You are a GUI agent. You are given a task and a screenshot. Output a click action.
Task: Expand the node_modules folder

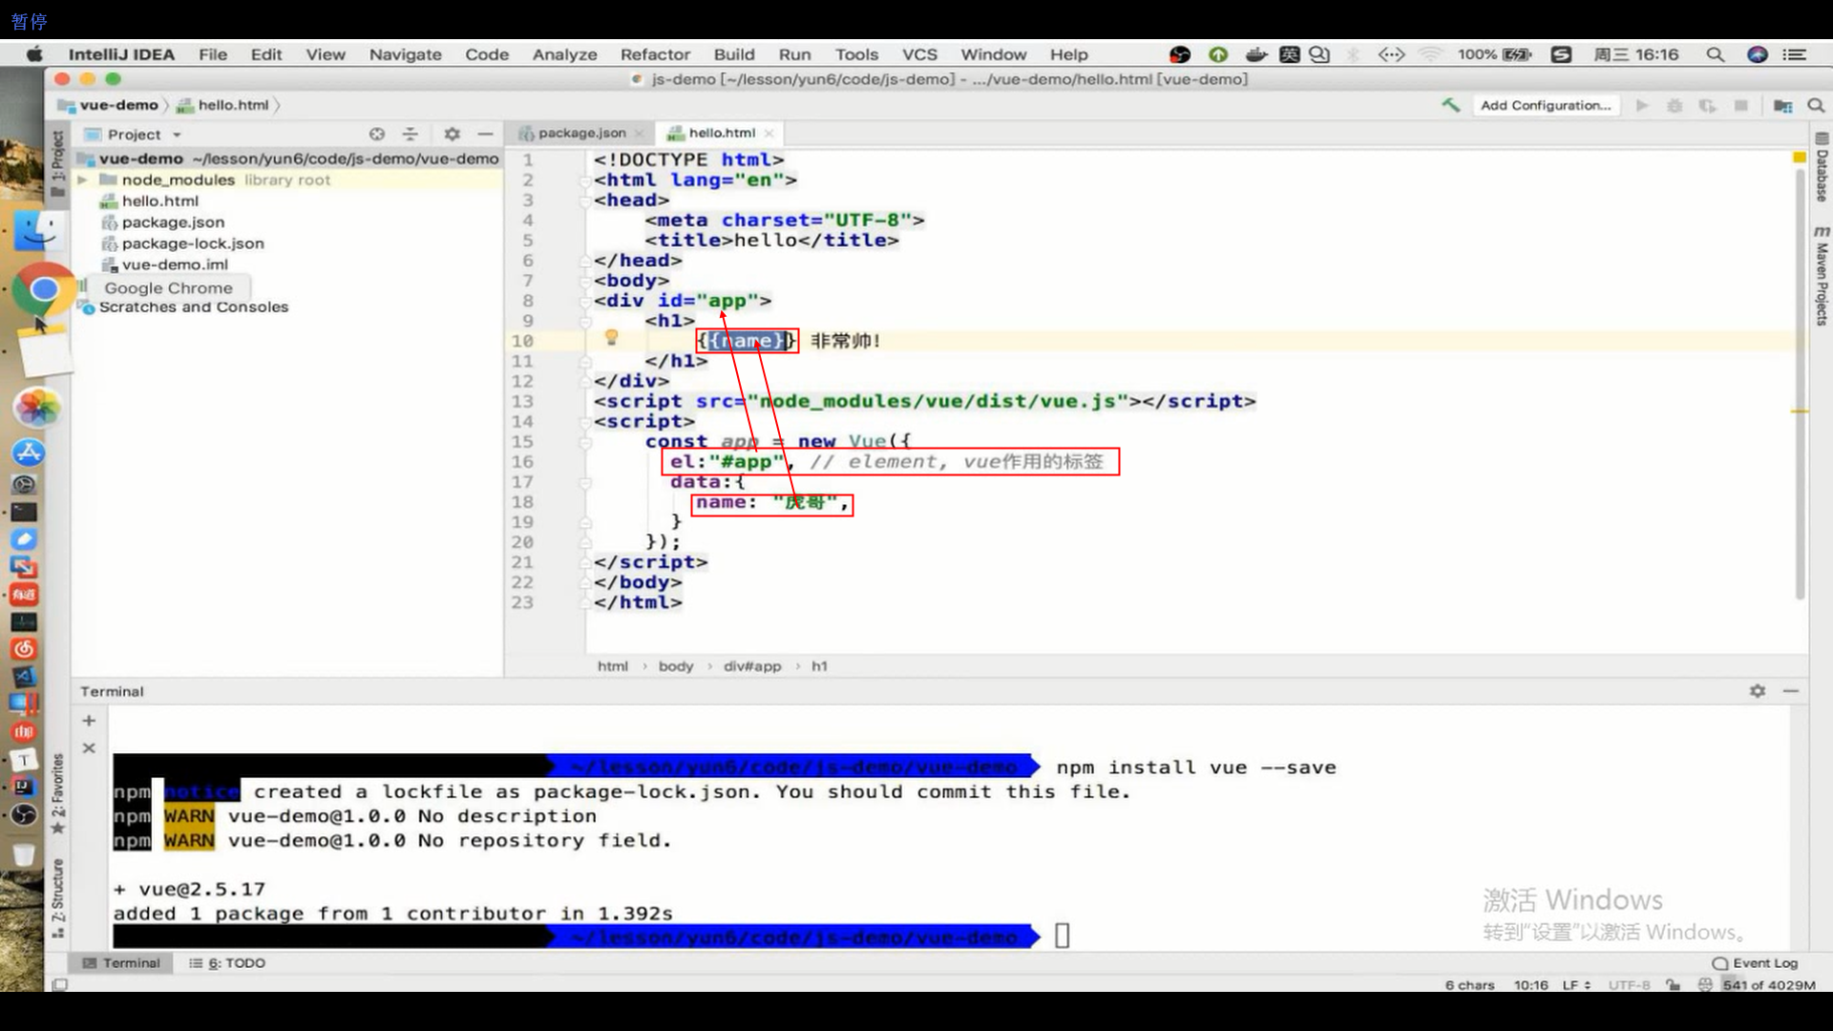[x=83, y=179]
